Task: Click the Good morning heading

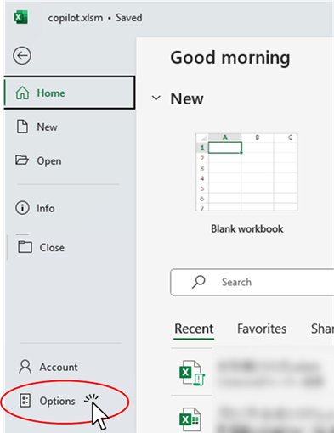Action: (230, 58)
